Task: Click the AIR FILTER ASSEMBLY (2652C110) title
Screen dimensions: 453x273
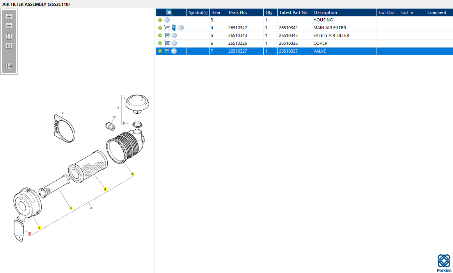Action: click(36, 4)
